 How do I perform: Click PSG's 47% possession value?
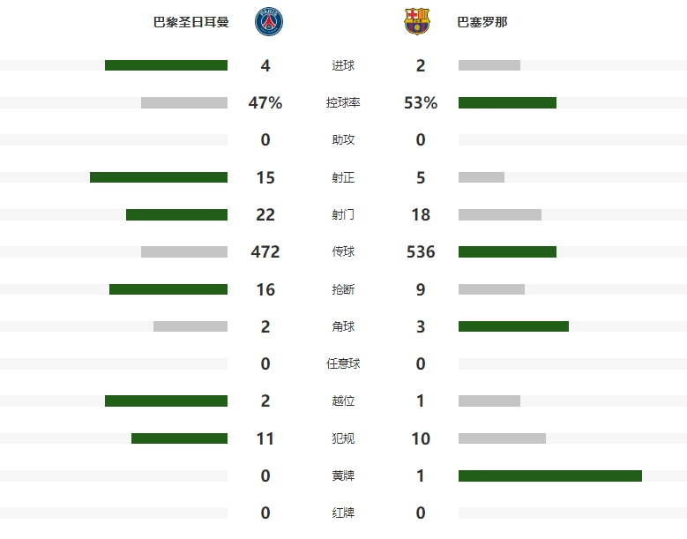pyautogui.click(x=265, y=102)
